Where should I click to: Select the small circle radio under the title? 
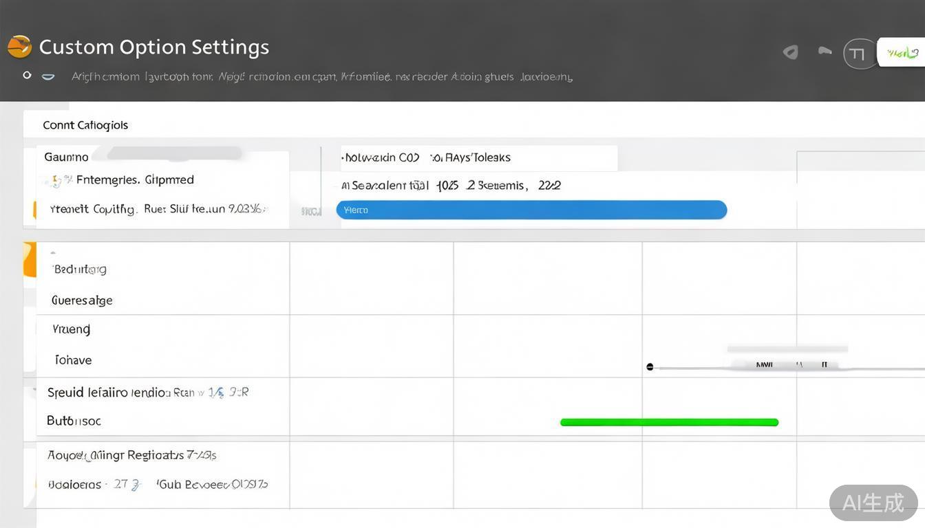coord(27,75)
